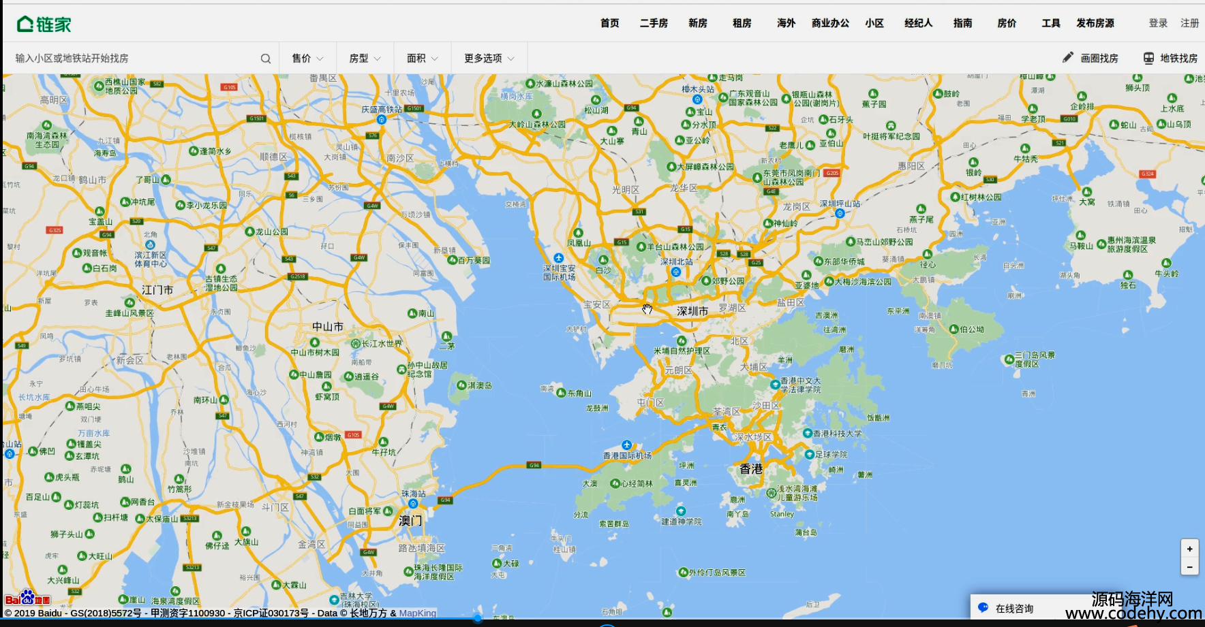Click the 香港中文大学 marker icon
The width and height of the screenshot is (1205, 627).
point(775,385)
